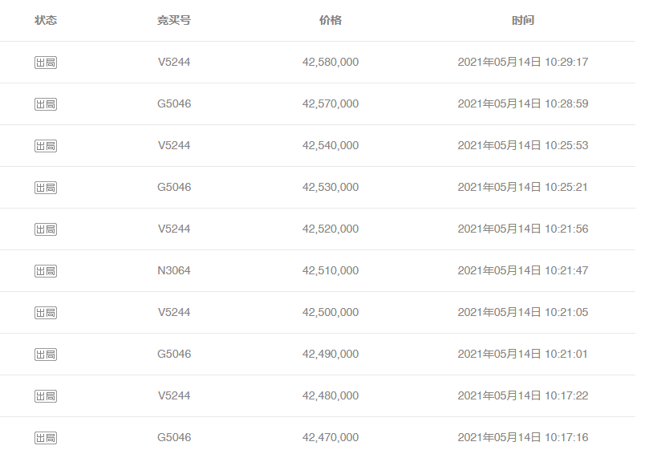Viewport: 645px width, 458px height.
Task: Click the 出局 badge in the N3064 row
Action: tap(46, 271)
